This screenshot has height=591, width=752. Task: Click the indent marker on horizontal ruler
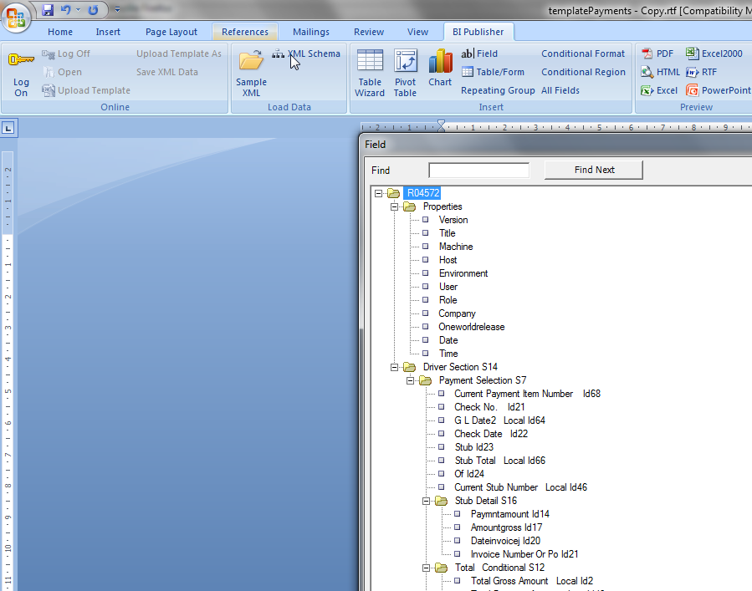(441, 126)
